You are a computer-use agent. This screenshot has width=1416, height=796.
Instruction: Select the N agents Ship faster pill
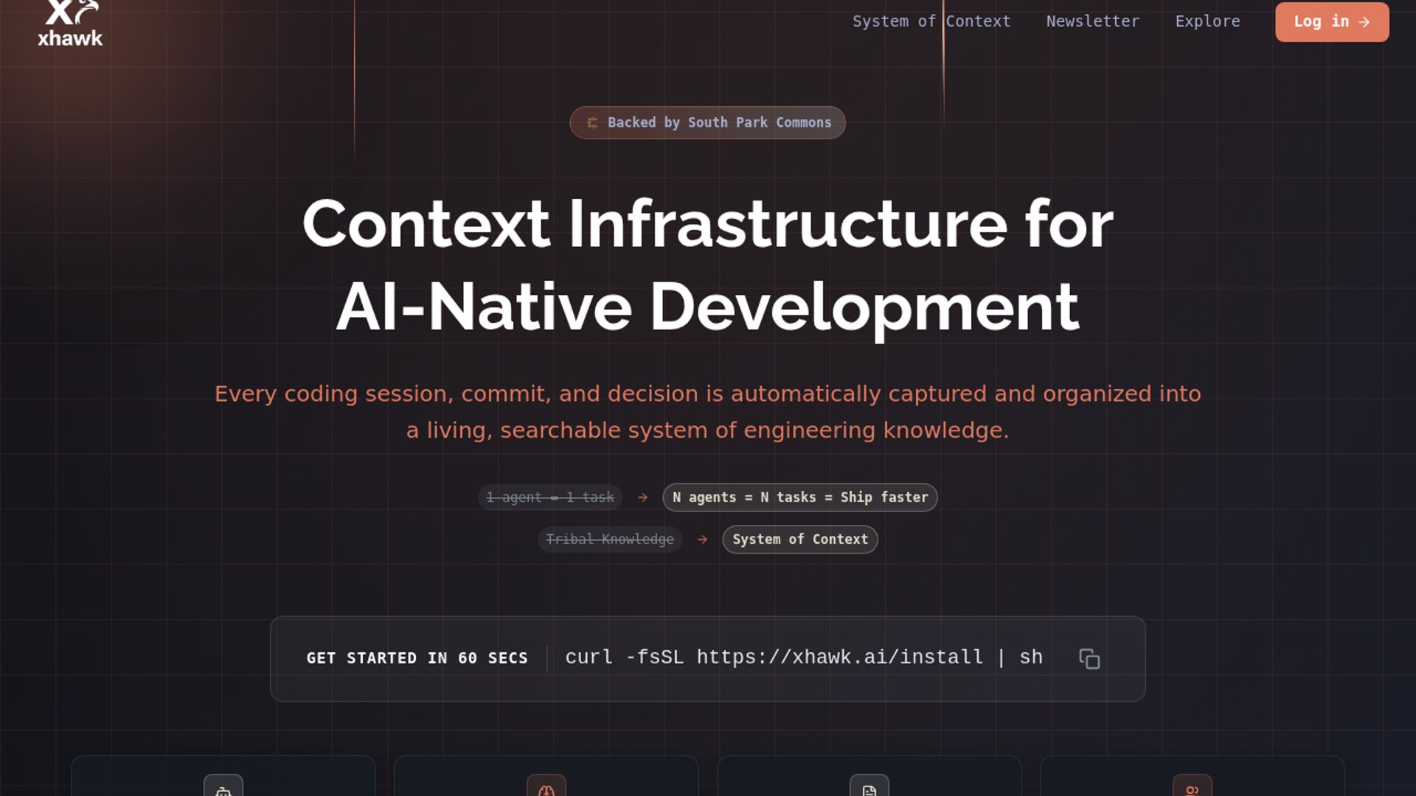pos(799,497)
